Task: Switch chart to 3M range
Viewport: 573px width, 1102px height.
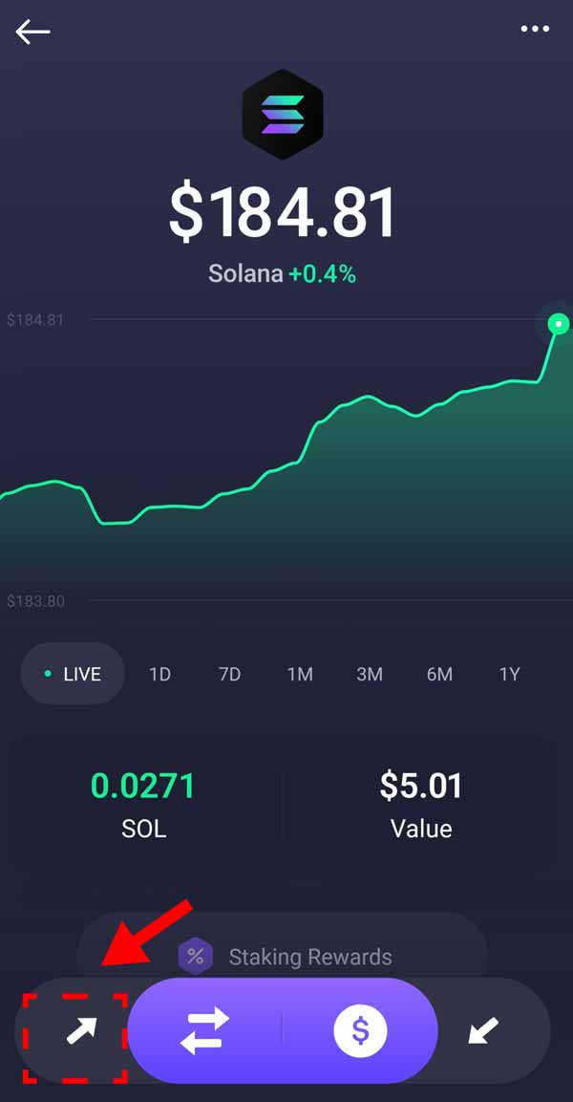Action: pos(370,674)
